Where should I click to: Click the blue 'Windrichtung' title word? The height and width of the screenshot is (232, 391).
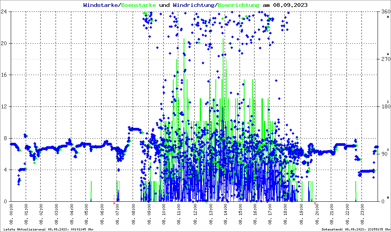pos(194,5)
